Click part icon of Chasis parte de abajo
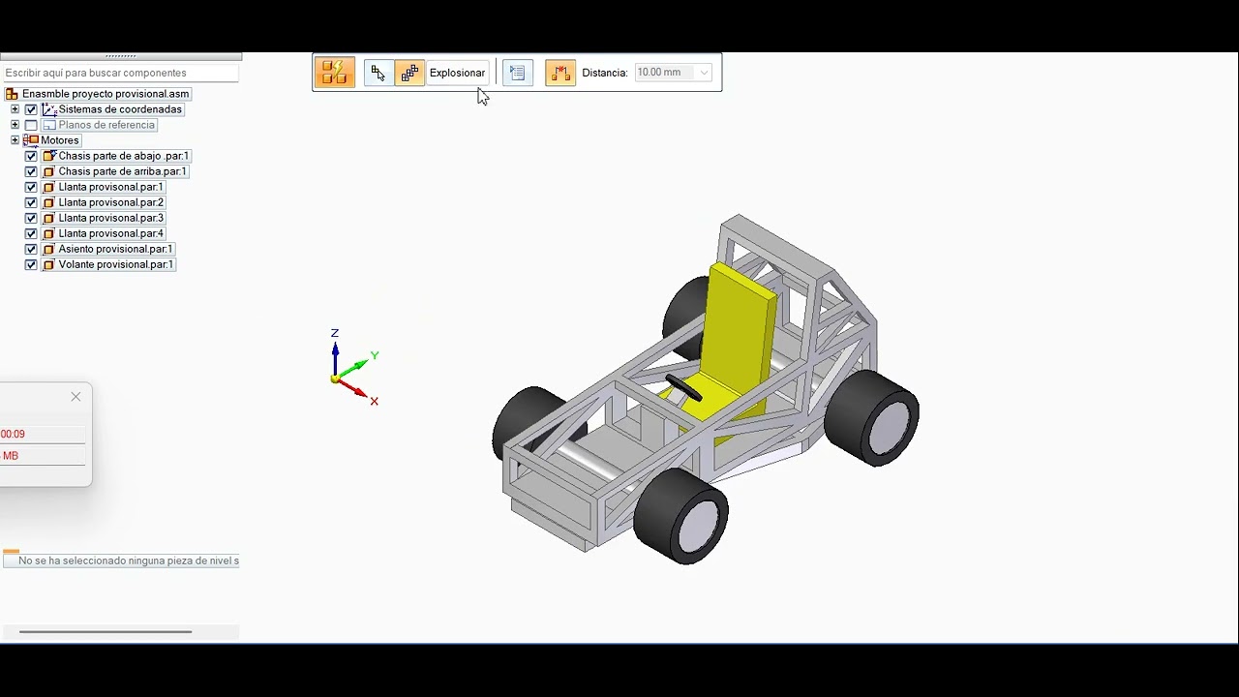Viewport: 1239px width, 697px height. [x=49, y=156]
